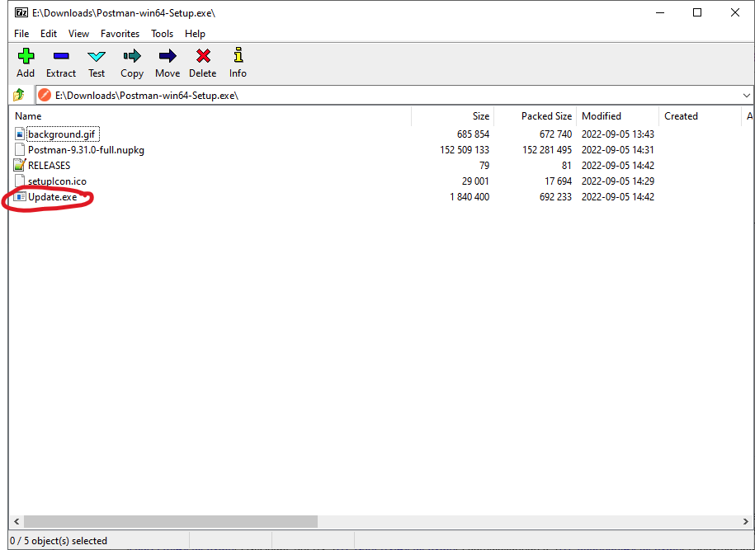Click packed size value 692 233

coord(555,197)
